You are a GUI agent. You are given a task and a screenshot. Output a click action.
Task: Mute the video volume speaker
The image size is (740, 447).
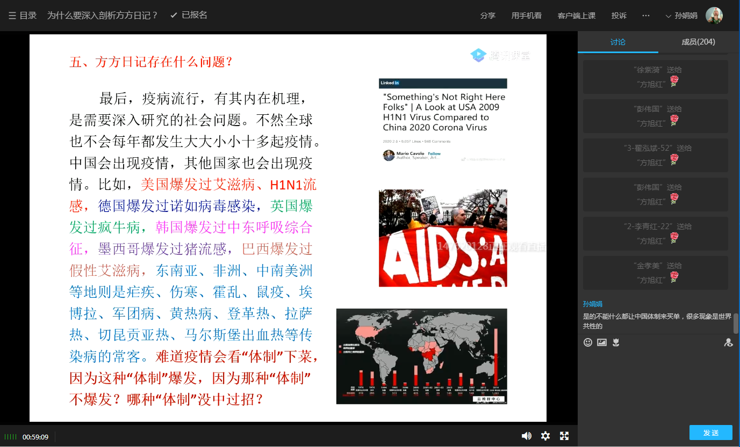[x=526, y=436]
